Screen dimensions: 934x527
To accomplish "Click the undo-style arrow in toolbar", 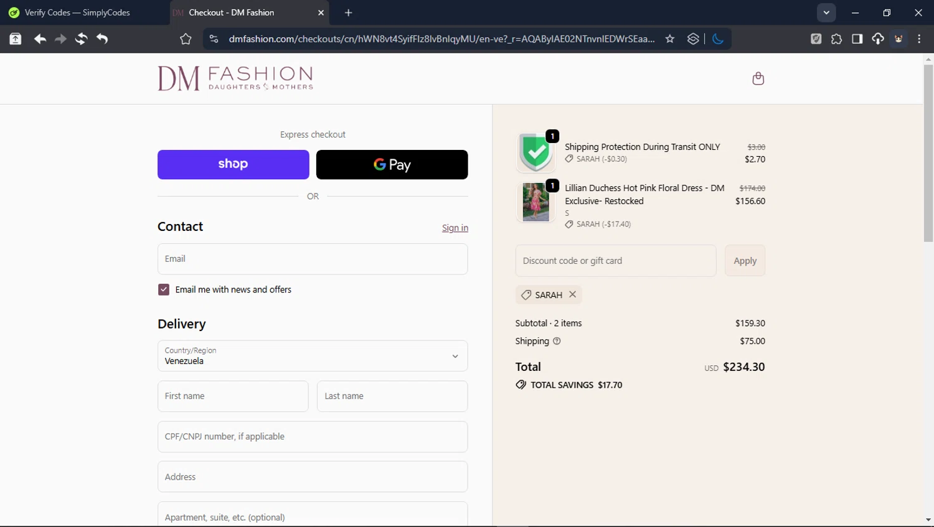I will tap(102, 39).
